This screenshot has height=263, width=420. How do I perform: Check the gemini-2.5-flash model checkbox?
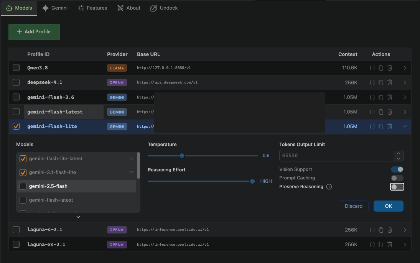[x=23, y=186]
